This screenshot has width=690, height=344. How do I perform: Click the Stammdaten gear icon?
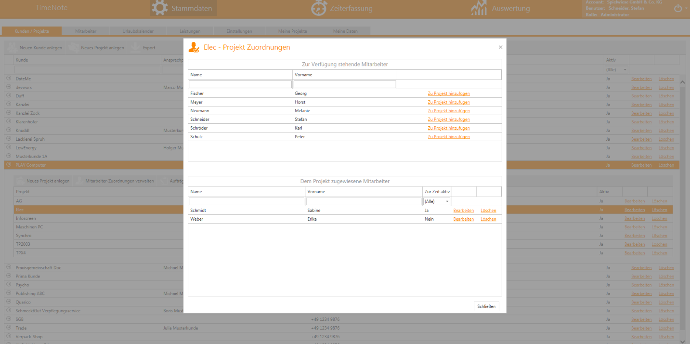point(160,8)
